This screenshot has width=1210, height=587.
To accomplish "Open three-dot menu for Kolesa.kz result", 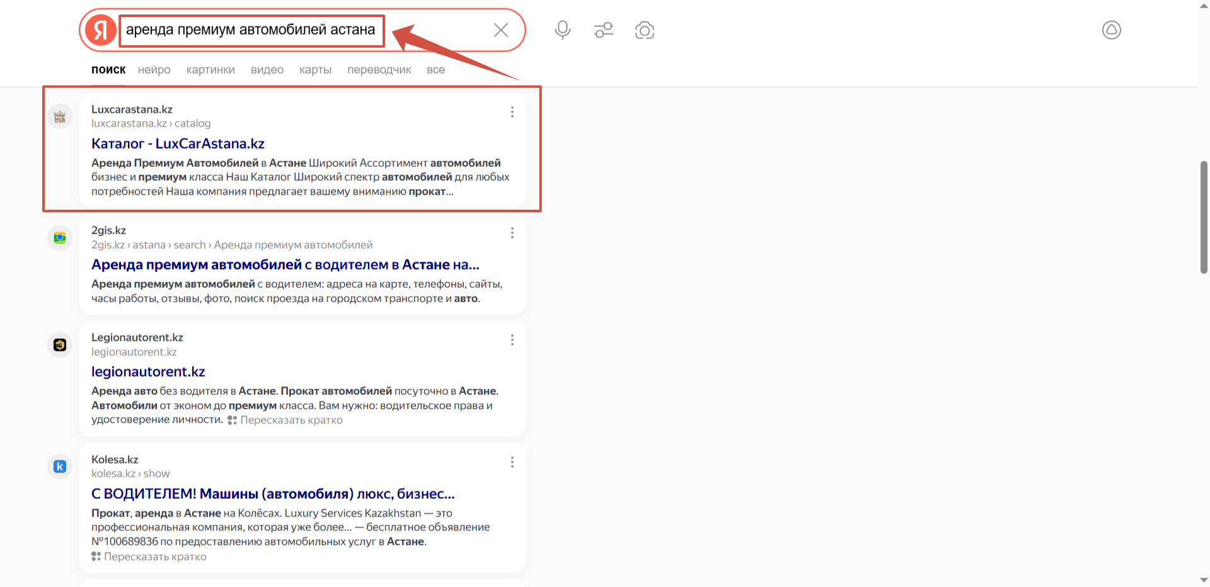I will pos(512,462).
